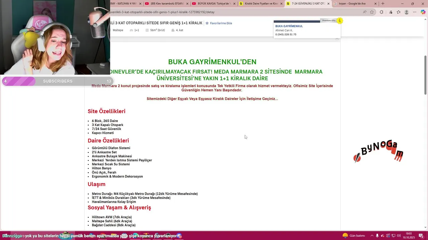Click the Hilton Banyo list item
Viewport: 428px width, 240px height.
(x=102, y=168)
